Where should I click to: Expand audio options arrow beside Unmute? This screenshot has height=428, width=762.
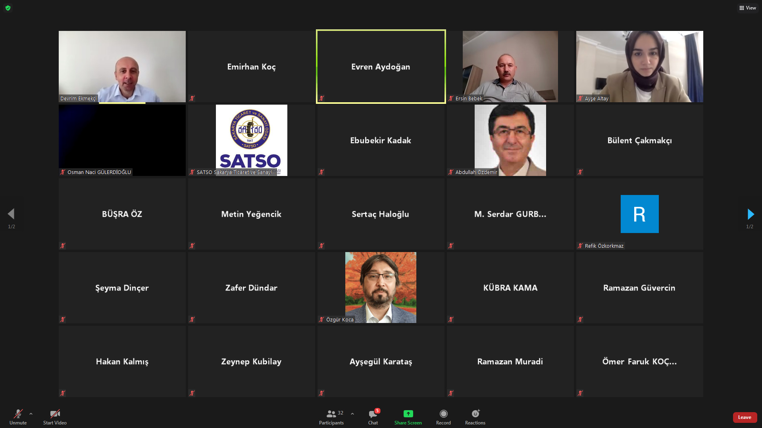[31, 414]
